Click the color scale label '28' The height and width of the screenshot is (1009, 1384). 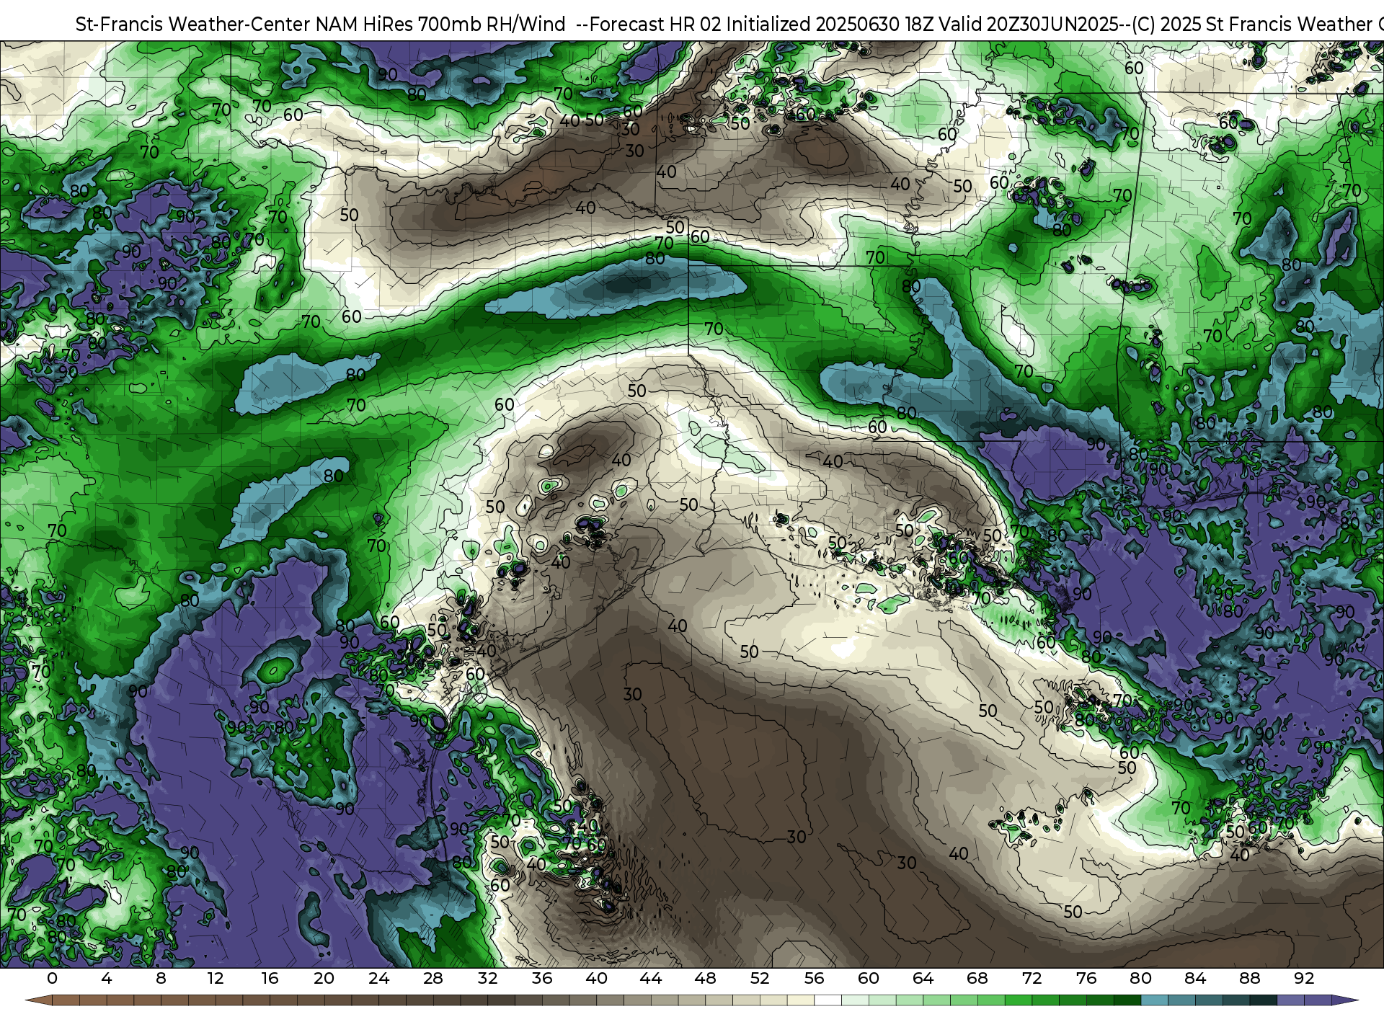(x=433, y=978)
